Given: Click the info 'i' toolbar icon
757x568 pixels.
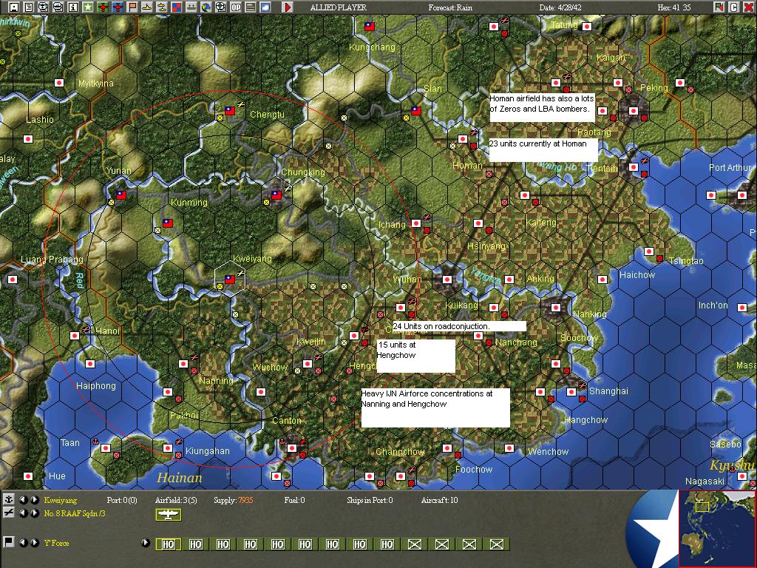Looking at the screenshot, I should pyautogui.click(x=73, y=7).
